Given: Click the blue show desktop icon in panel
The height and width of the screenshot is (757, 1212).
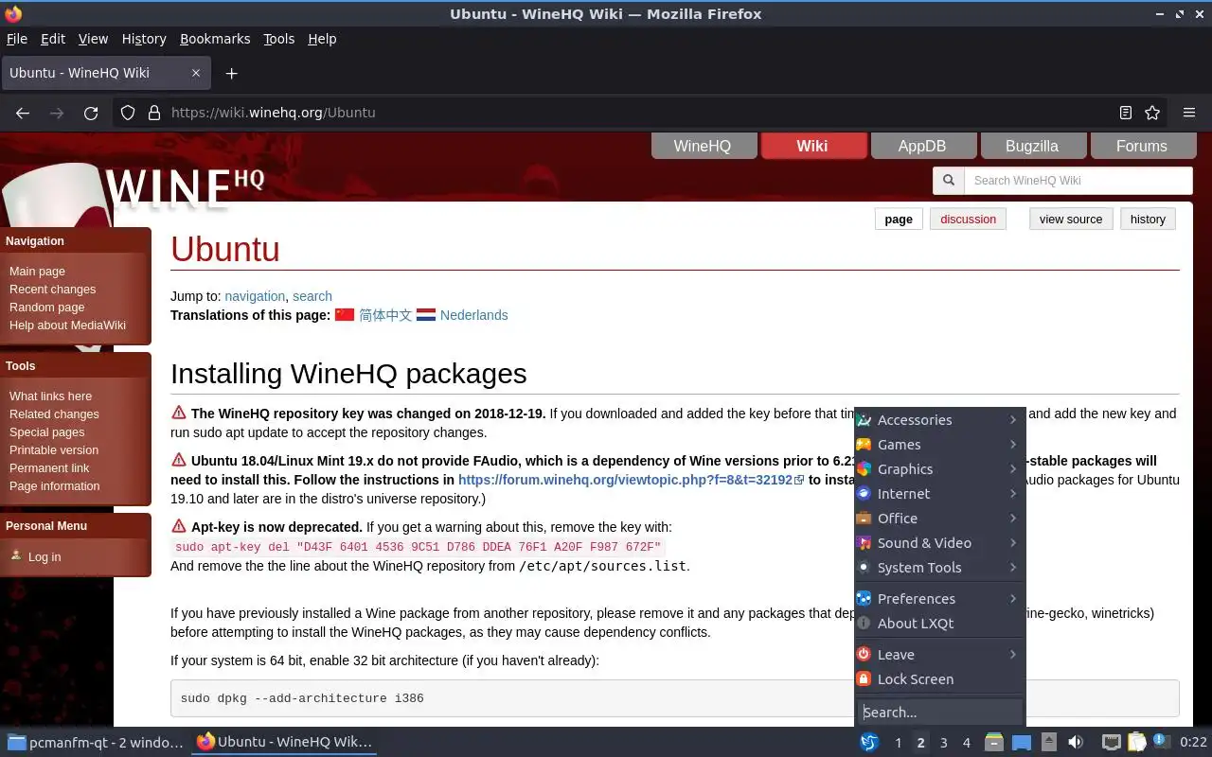Looking at the screenshot, I should tap(1021, 743).
